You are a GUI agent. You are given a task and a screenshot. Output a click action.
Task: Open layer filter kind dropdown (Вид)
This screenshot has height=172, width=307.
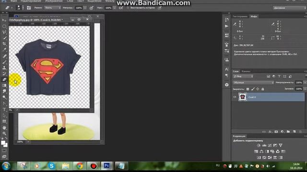[x=243, y=76]
